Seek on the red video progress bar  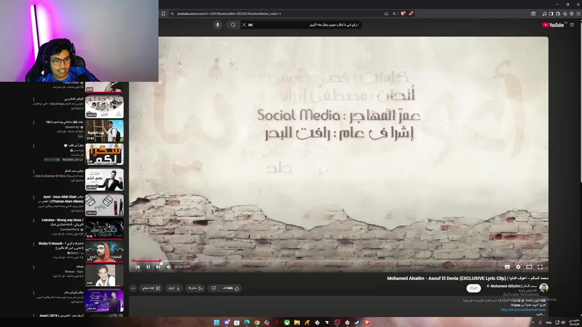(339, 261)
